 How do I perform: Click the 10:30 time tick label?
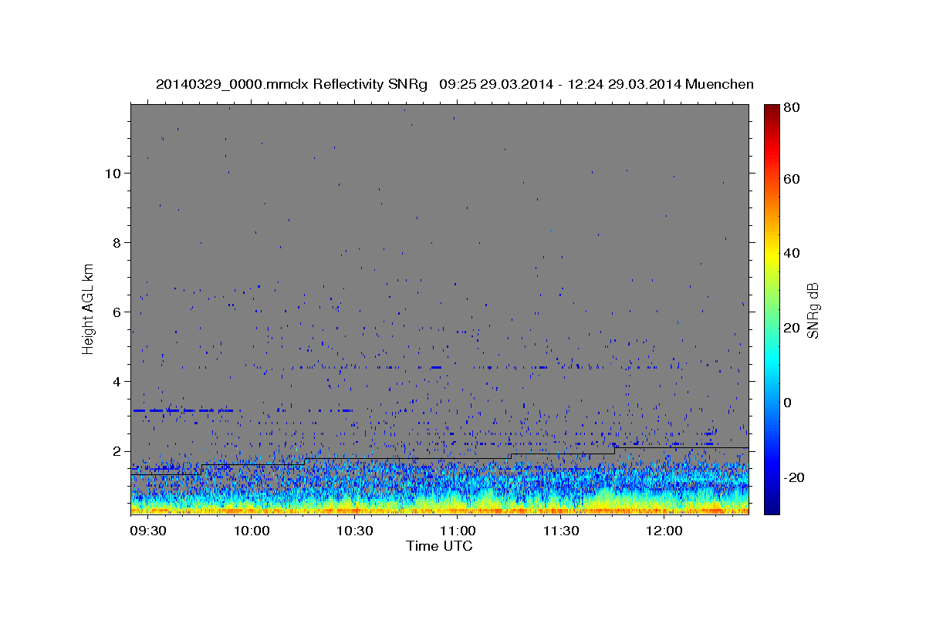click(x=354, y=531)
